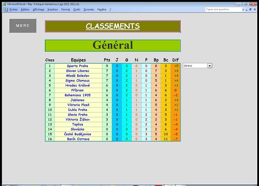Expand the help question box dropdown arrow
Screen dimensions: 259x186
[x=243, y=10]
